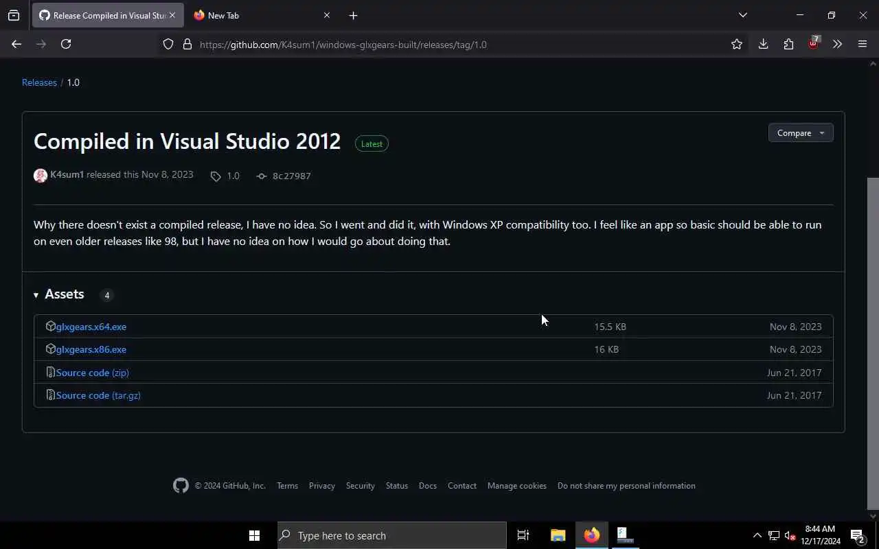Click the muted volume tray icon
879x549 pixels.
click(x=790, y=535)
